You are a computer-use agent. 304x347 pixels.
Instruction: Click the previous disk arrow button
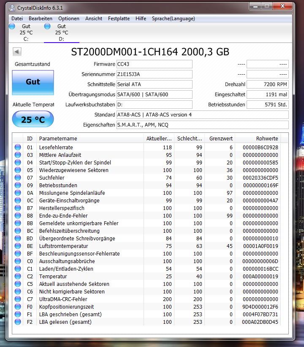click(17, 52)
